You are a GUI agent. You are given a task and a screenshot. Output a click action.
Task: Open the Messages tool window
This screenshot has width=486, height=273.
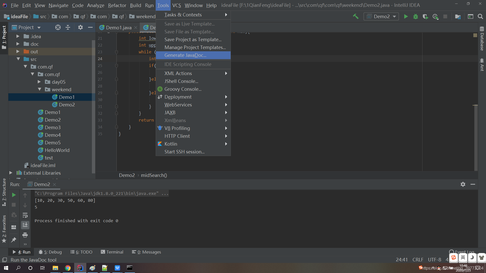tap(146, 252)
